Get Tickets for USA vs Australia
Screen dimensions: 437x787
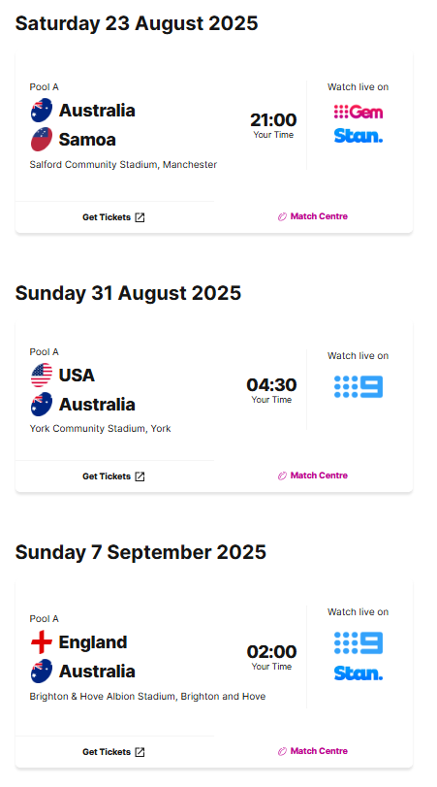(x=113, y=476)
